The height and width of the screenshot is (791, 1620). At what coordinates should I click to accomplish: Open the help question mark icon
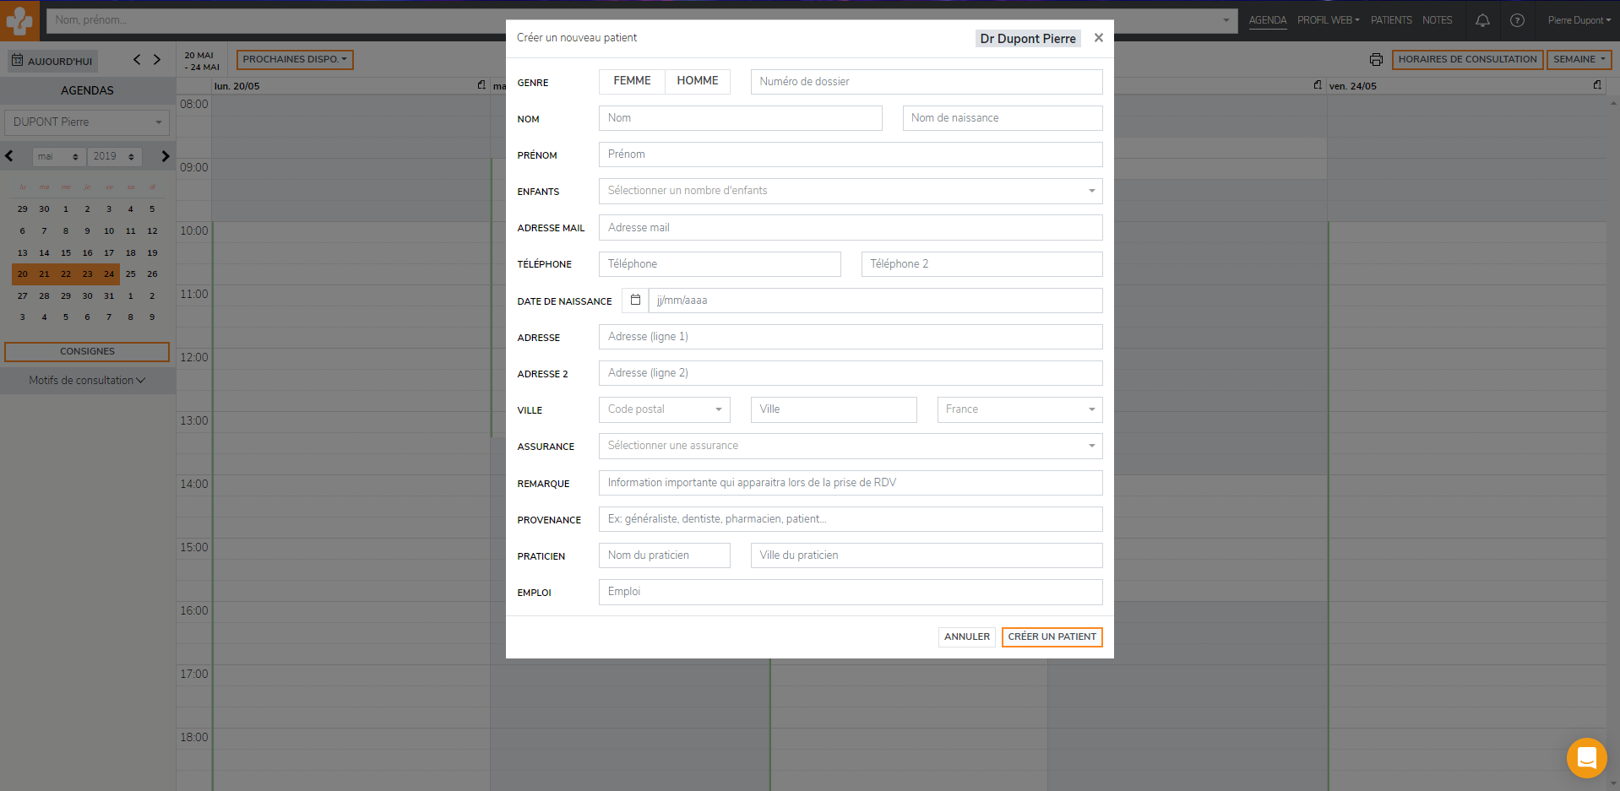click(1517, 20)
